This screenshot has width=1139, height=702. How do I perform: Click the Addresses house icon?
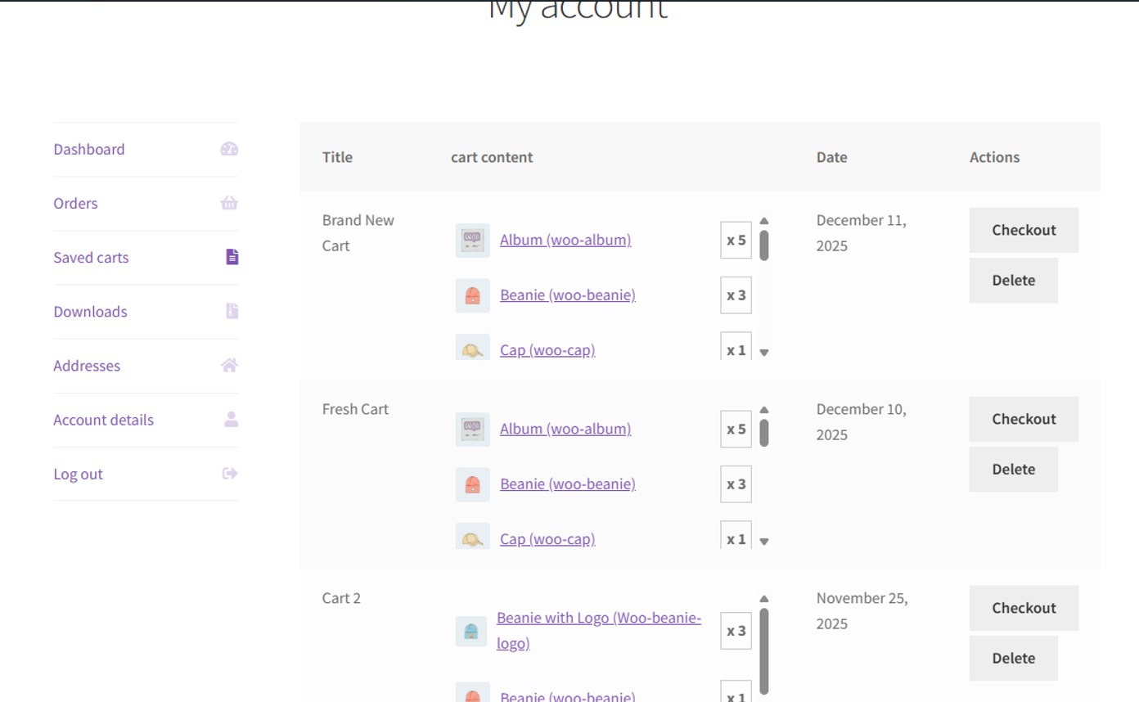point(229,365)
